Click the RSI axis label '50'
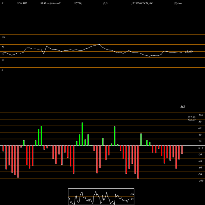205x205 pixels. [3, 54]
